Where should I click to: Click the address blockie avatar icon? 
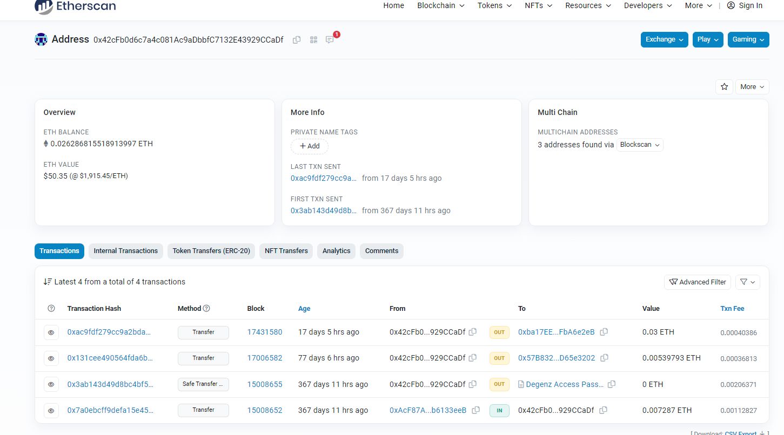41,39
